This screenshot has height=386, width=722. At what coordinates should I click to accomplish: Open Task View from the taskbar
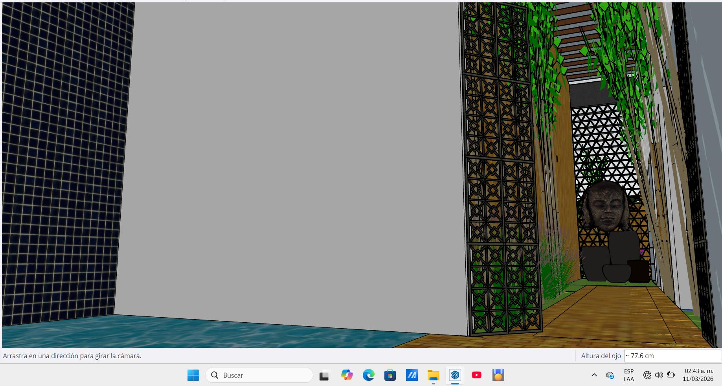tap(324, 375)
